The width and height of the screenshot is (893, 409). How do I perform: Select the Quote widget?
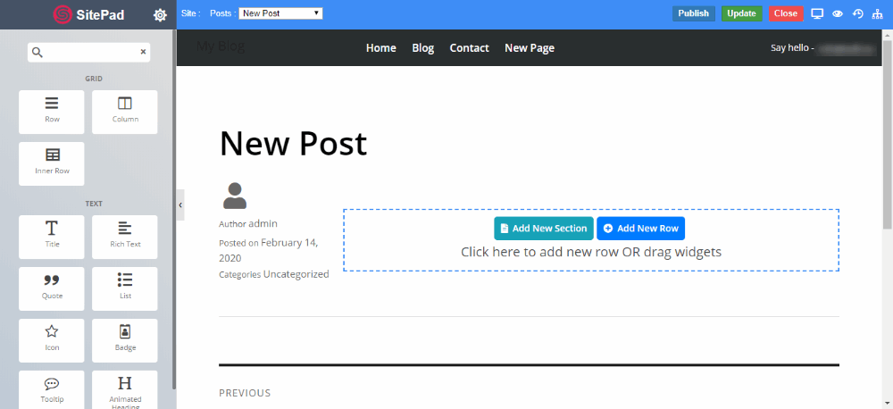(x=52, y=288)
